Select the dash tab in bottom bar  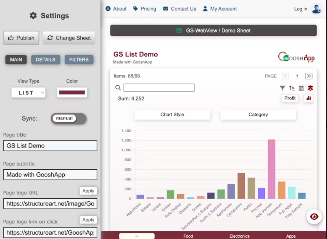137,236
